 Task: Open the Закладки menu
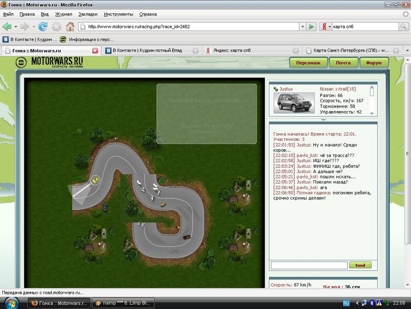point(88,14)
